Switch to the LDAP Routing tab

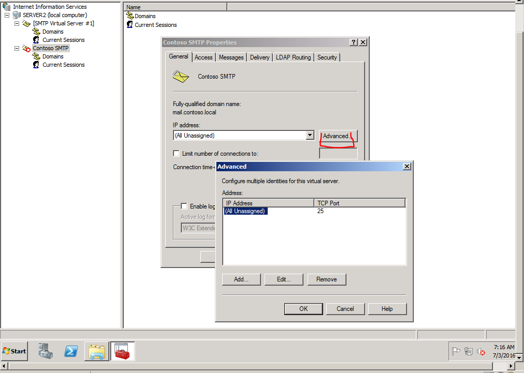(x=294, y=57)
